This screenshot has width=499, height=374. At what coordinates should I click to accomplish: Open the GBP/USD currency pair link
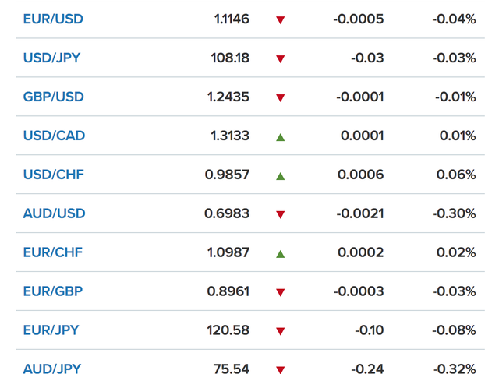[x=53, y=97]
